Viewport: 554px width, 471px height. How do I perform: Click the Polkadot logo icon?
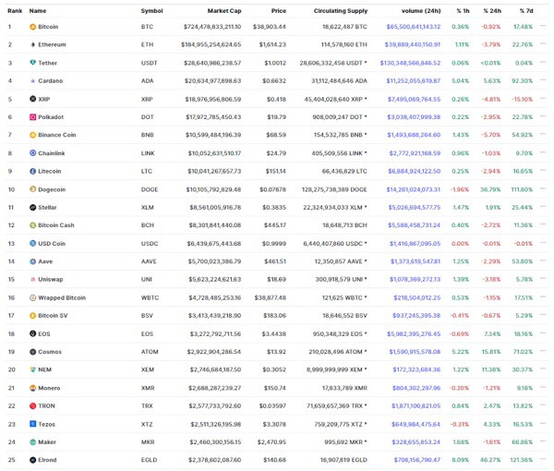coord(33,117)
